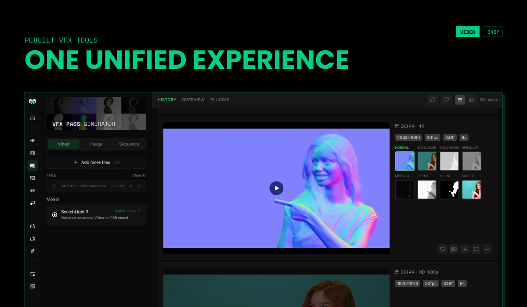The height and width of the screenshot is (307, 527).
Task: Open the PLUGINS tab
Action: point(220,100)
